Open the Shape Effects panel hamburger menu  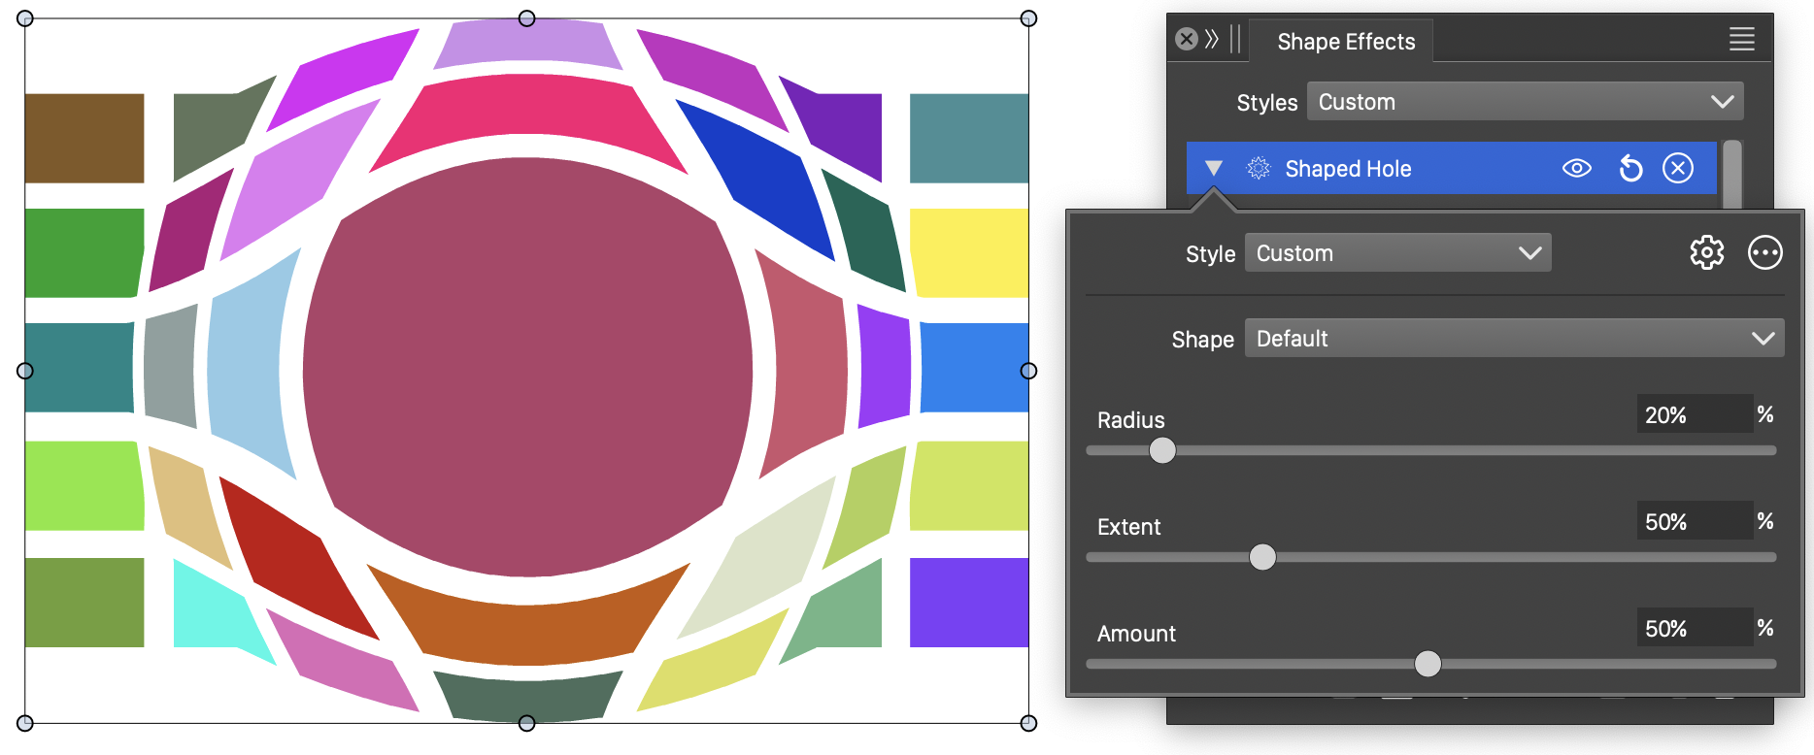coord(1741,40)
